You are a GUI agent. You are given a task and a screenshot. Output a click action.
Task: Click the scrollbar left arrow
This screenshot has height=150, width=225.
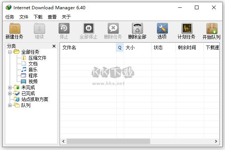(63, 141)
